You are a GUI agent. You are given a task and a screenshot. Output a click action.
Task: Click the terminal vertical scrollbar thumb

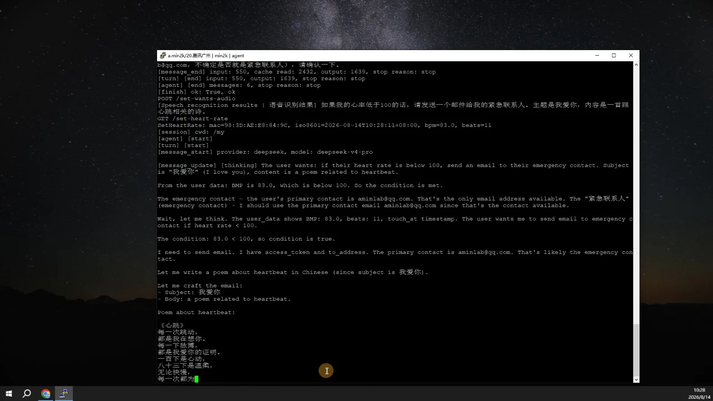(636, 350)
